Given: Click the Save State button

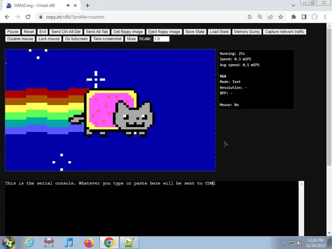Looking at the screenshot, I should 195,32.
